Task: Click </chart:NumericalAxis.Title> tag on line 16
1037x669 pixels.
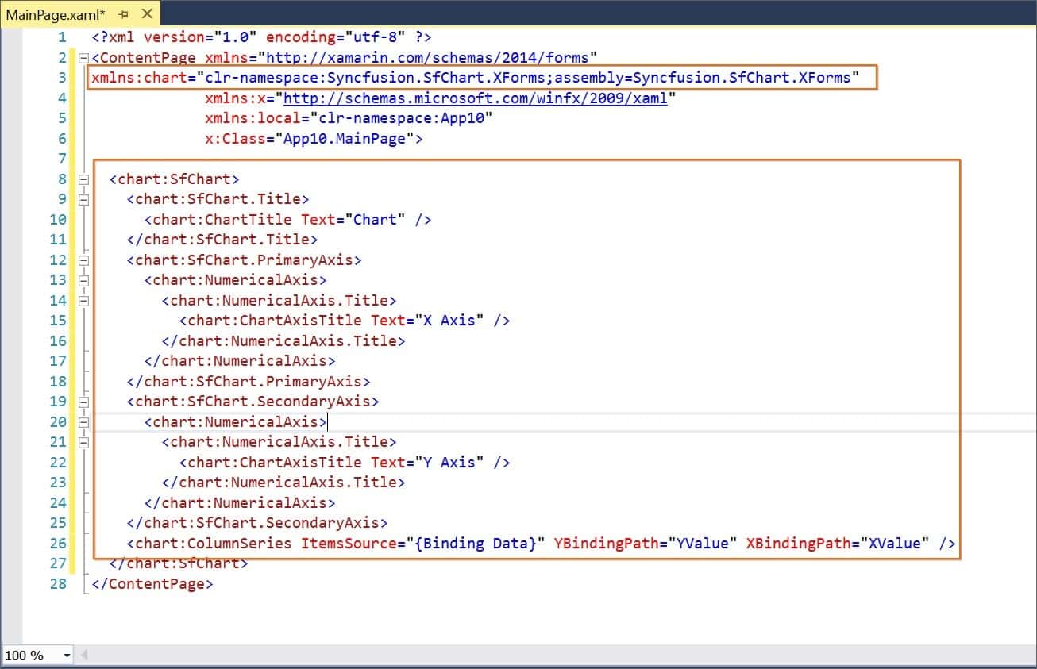Action: (283, 341)
